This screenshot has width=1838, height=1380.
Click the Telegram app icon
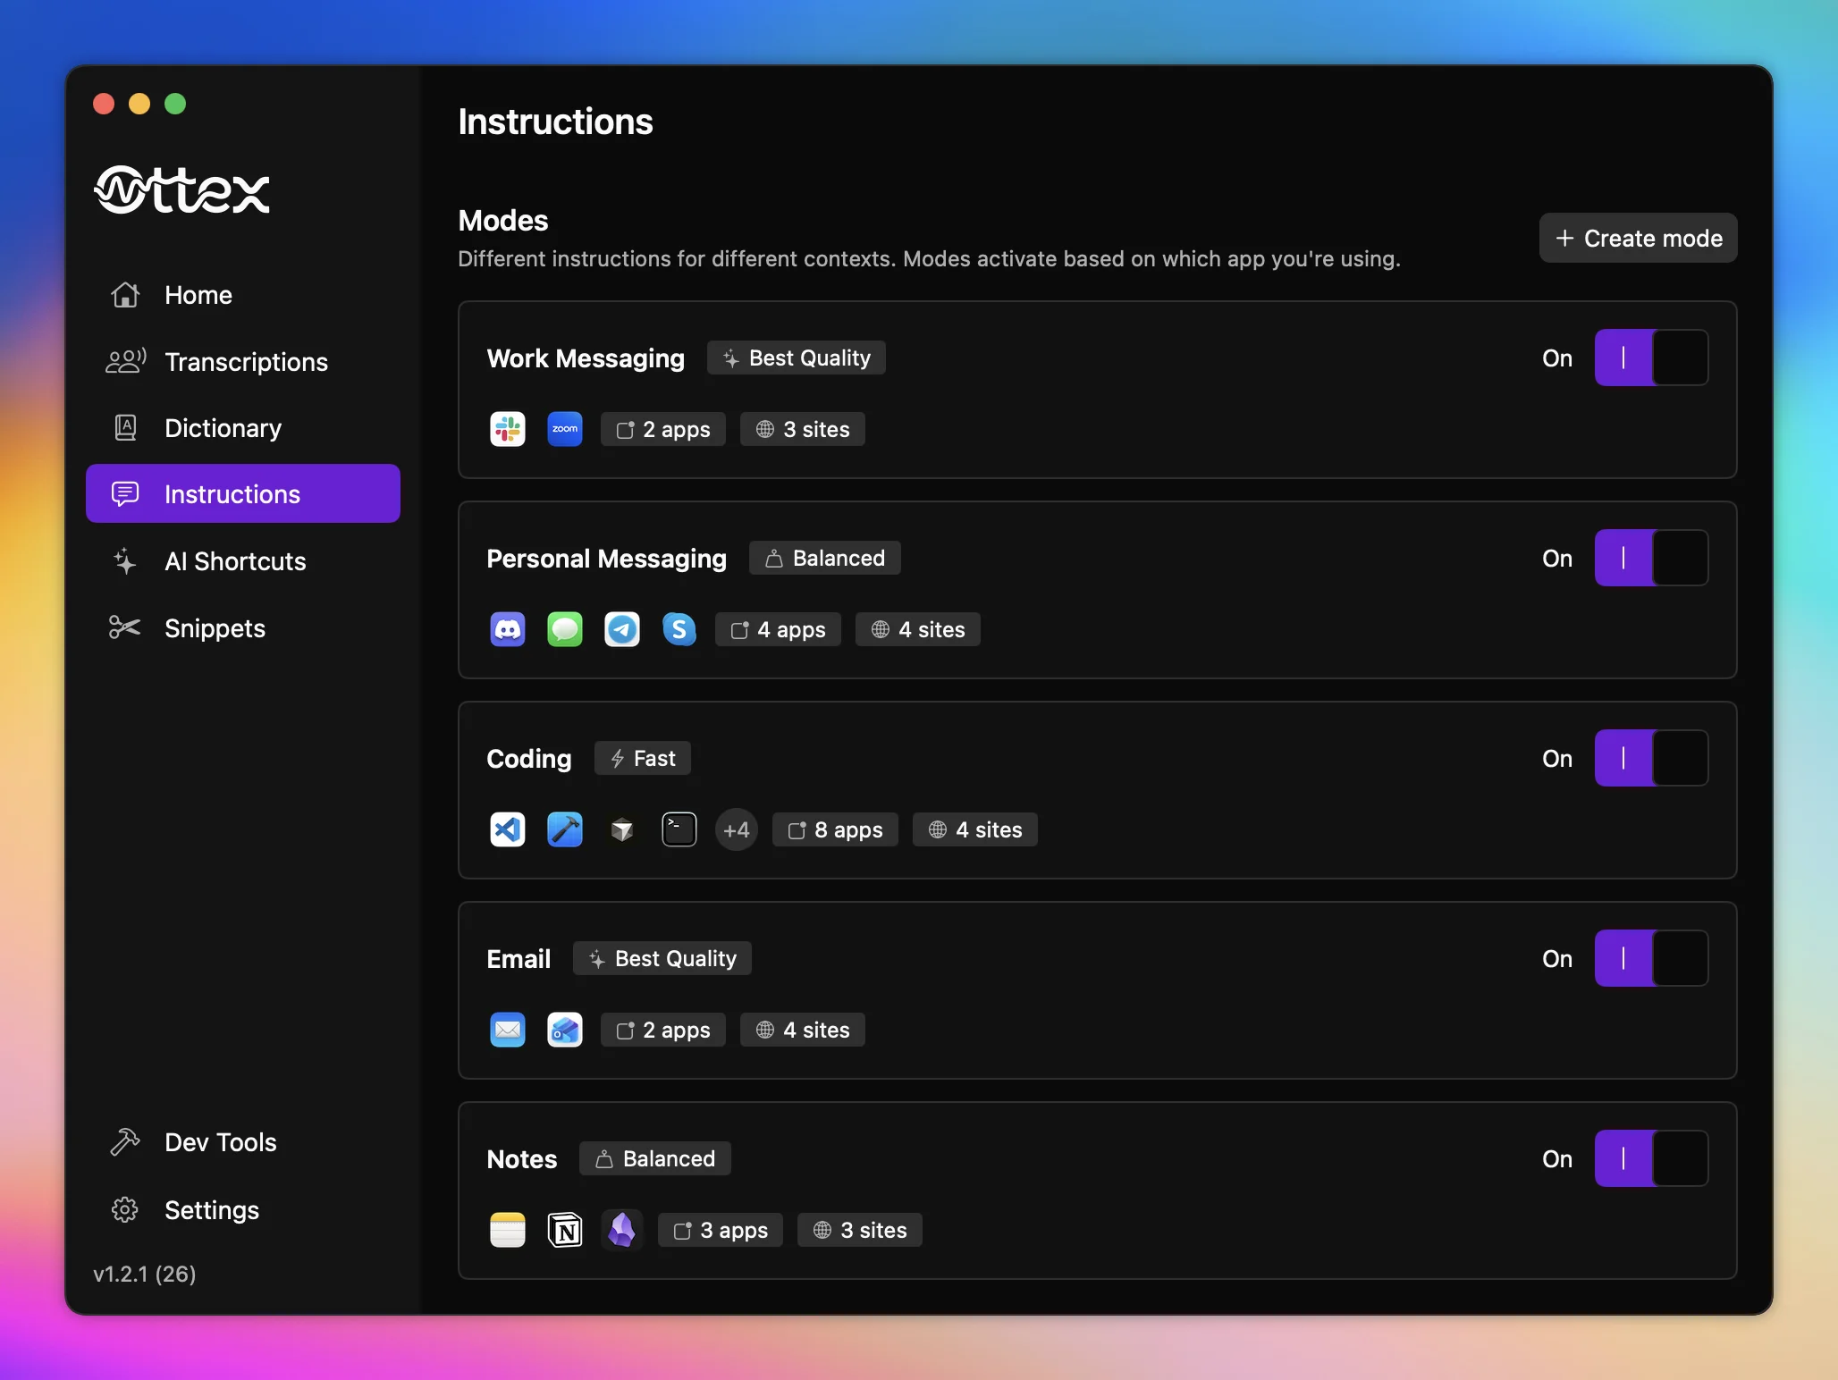point(621,629)
